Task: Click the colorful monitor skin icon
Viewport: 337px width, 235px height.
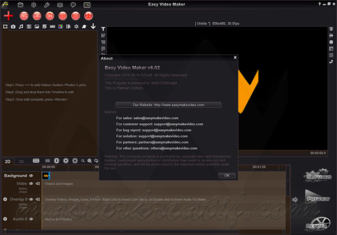Action: (87, 5)
